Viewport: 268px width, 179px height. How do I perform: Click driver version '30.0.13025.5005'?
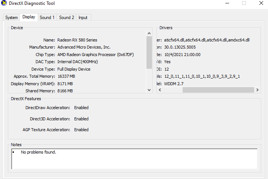tap(180, 47)
